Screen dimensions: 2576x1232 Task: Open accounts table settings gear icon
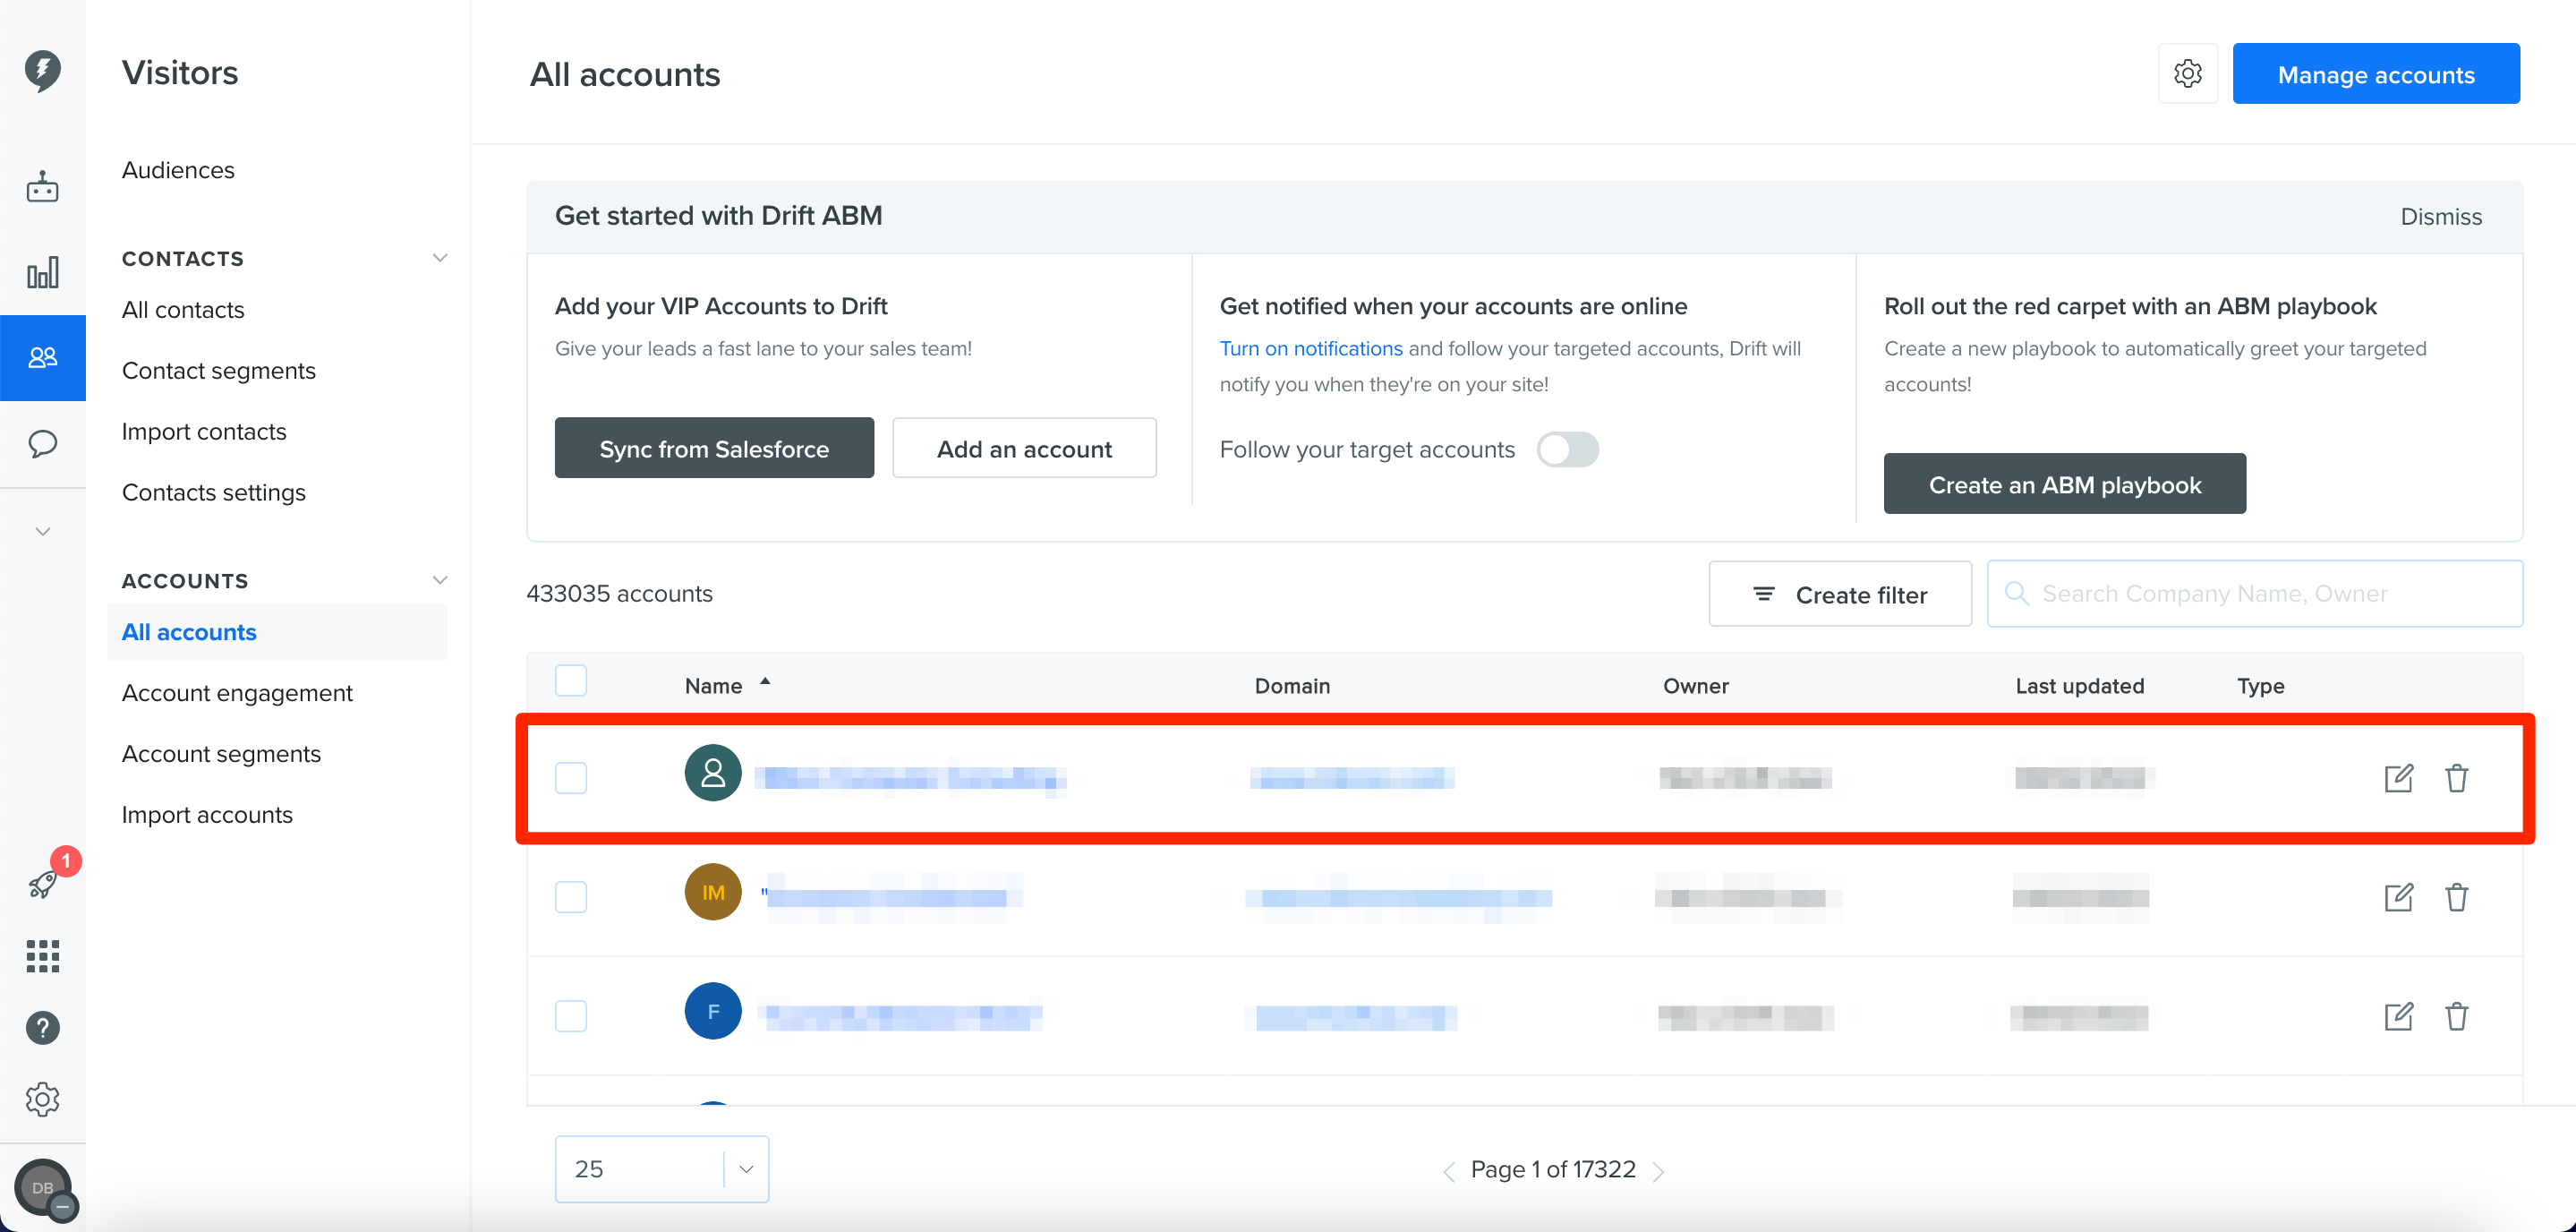[x=2188, y=74]
